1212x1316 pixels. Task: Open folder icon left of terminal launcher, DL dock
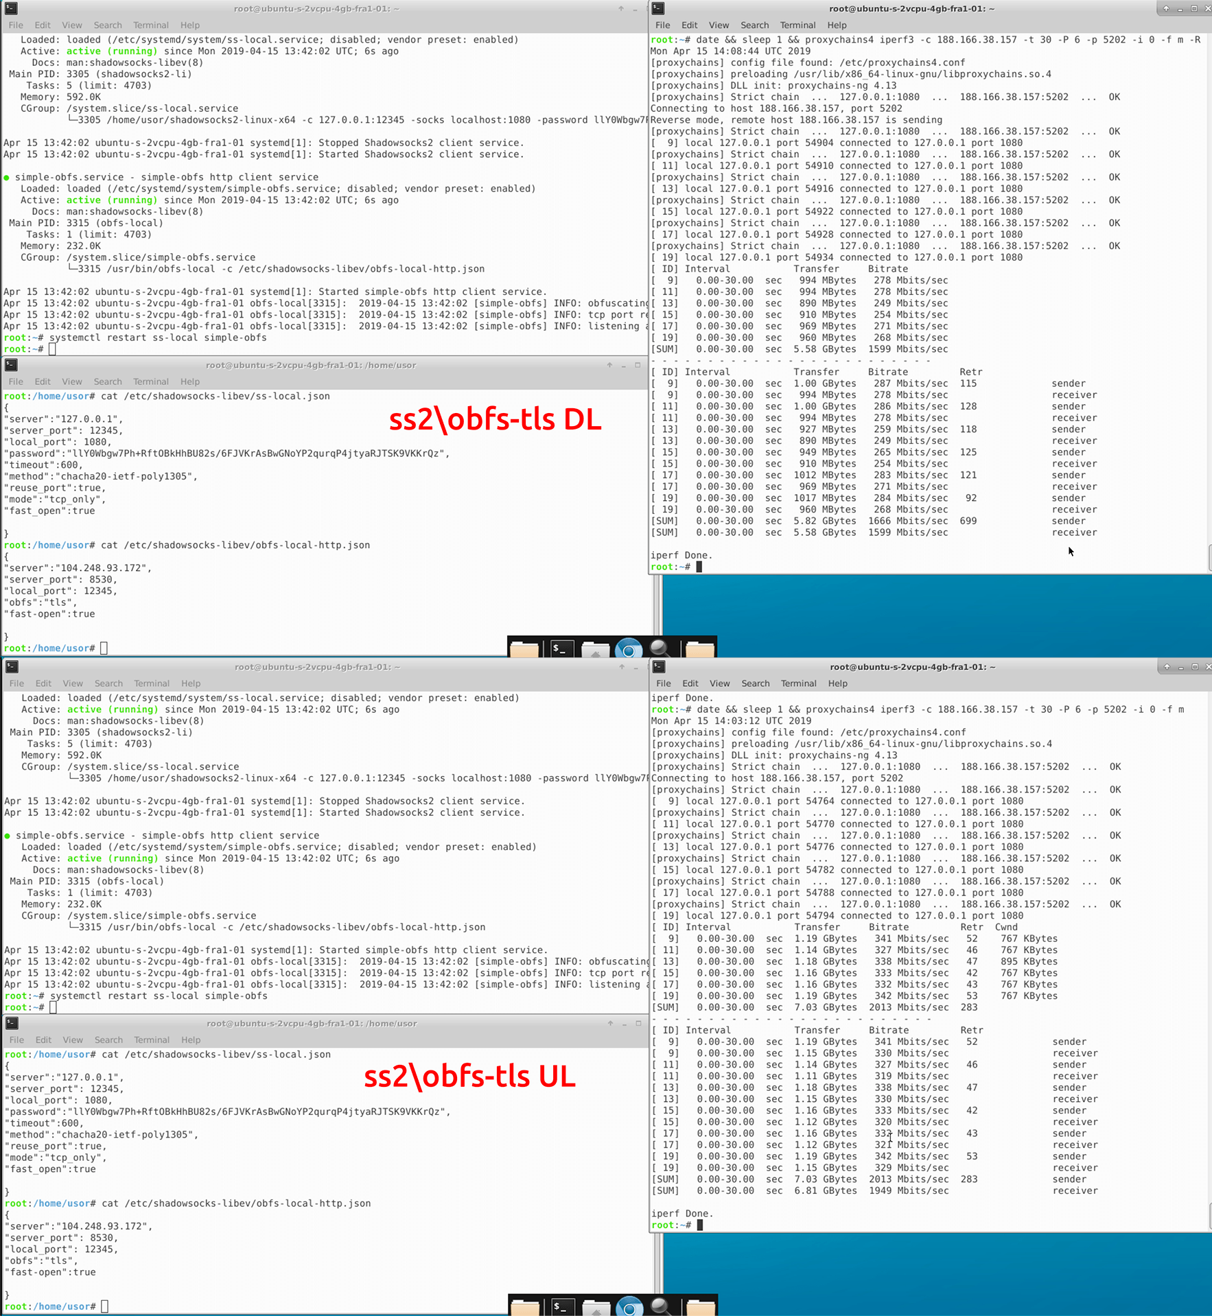(x=524, y=648)
